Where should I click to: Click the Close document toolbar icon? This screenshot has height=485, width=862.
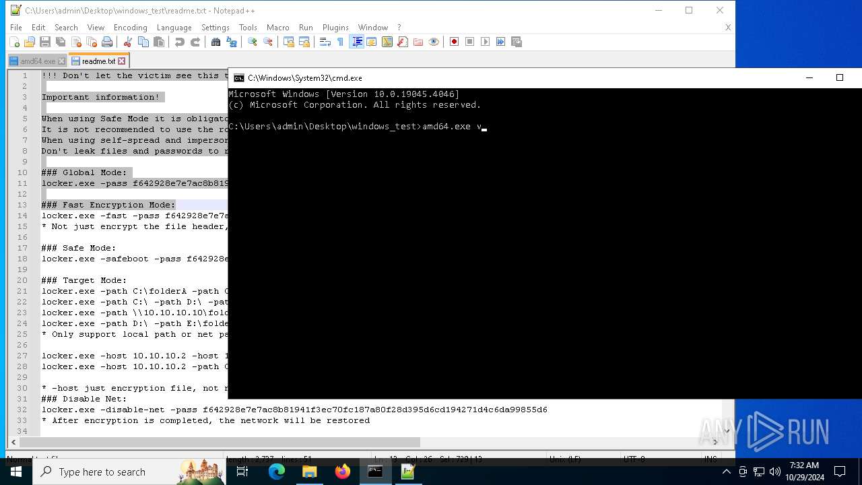(x=76, y=42)
